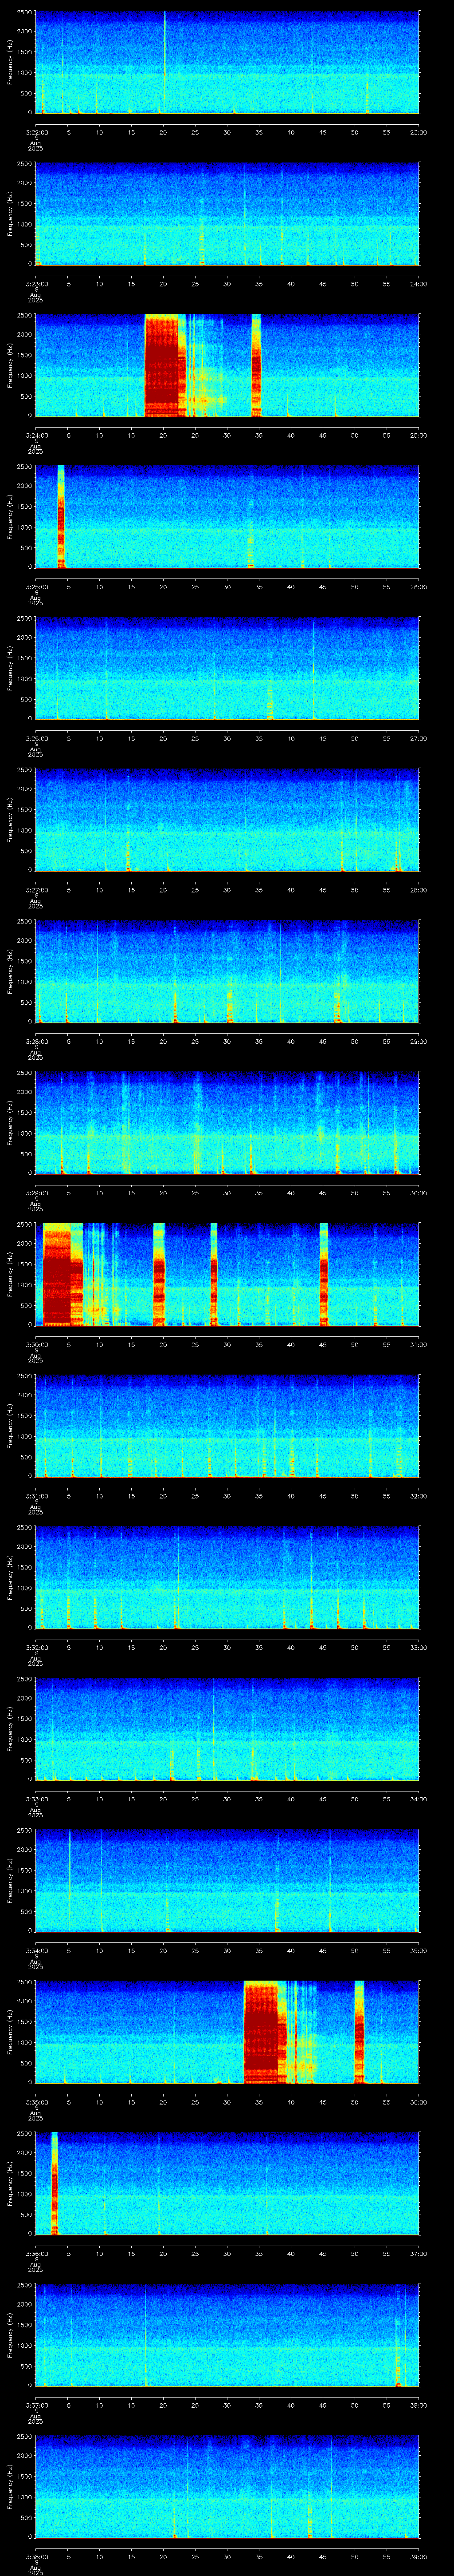Screen dimensions: 454x2576
Task: Select the narrow burst near 35 s in the 3:24:00 spectrogram
Action: coord(256,365)
